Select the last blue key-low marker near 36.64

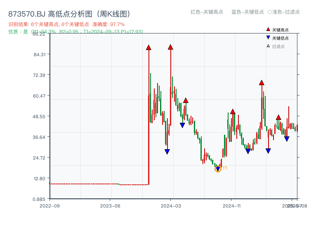click(287, 139)
